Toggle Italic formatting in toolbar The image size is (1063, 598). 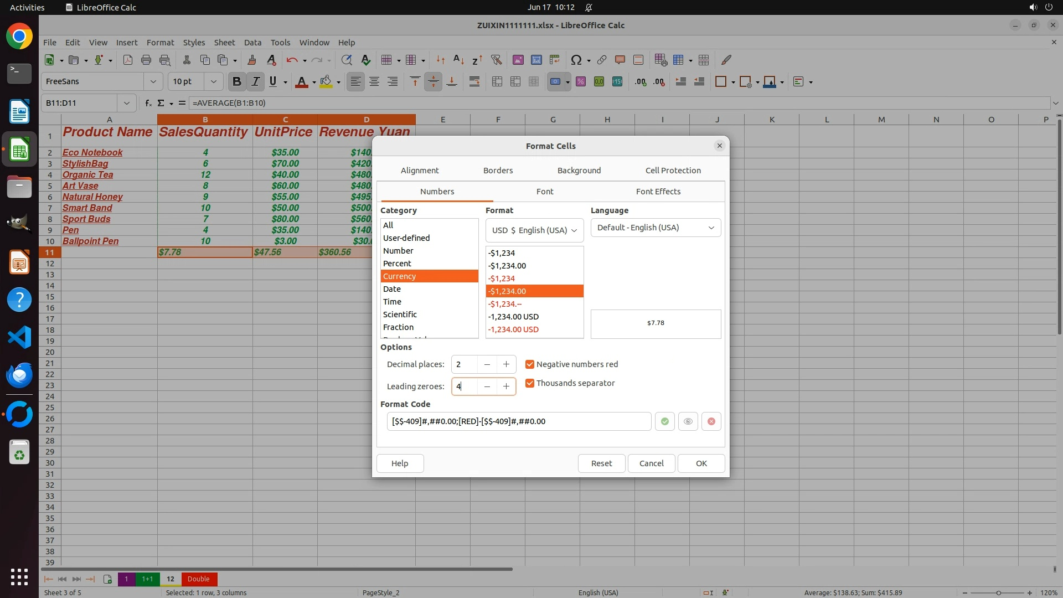(x=255, y=82)
